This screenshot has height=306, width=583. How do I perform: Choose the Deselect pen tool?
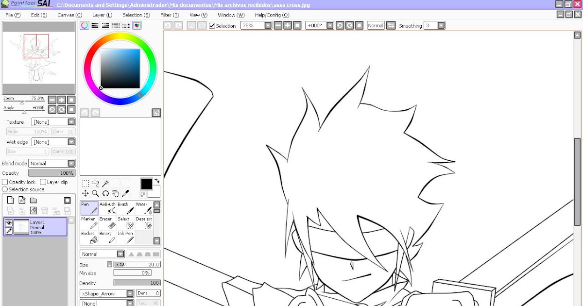tap(143, 223)
